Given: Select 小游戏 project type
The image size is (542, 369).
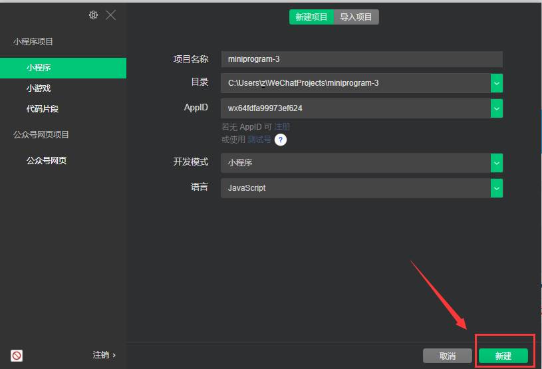Looking at the screenshot, I should 39,88.
